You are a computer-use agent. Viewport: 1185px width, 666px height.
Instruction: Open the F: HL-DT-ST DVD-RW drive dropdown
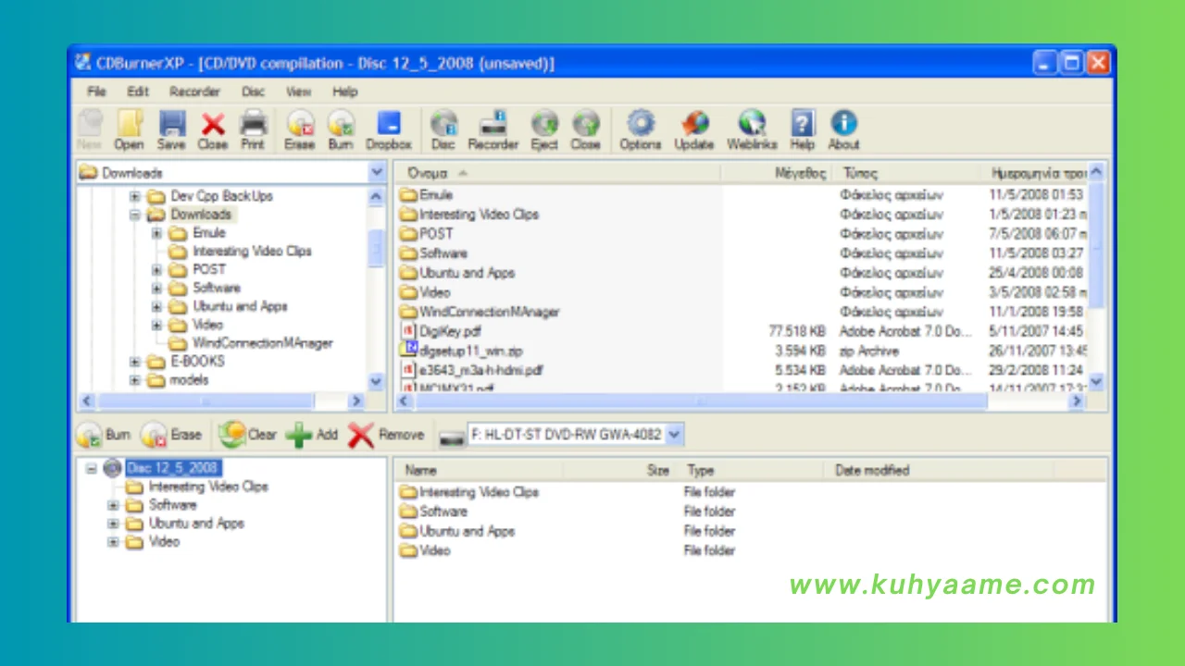[674, 434]
